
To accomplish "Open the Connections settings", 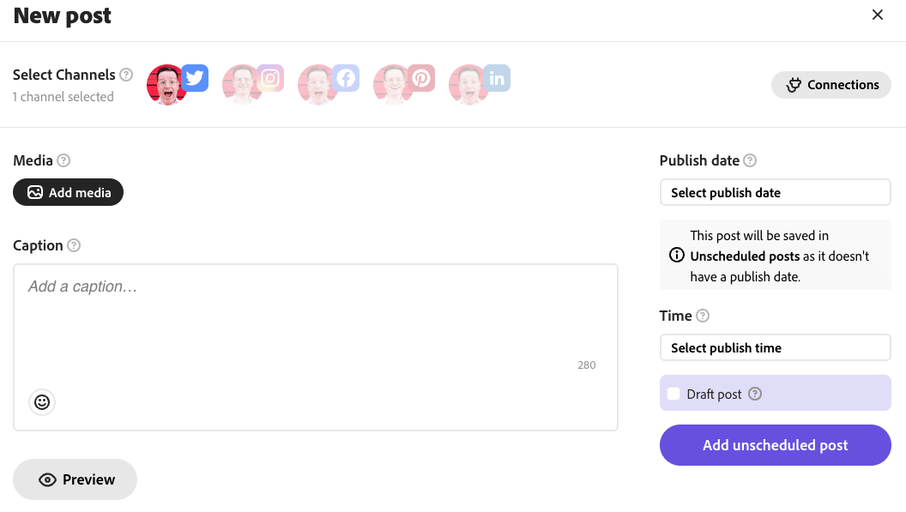I will tap(831, 85).
